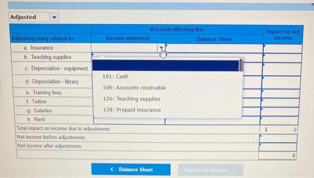Viewport: 314px width, 178px height.
Task: Click the 'Net income before adjustments' label
Action: pyautogui.click(x=51, y=137)
